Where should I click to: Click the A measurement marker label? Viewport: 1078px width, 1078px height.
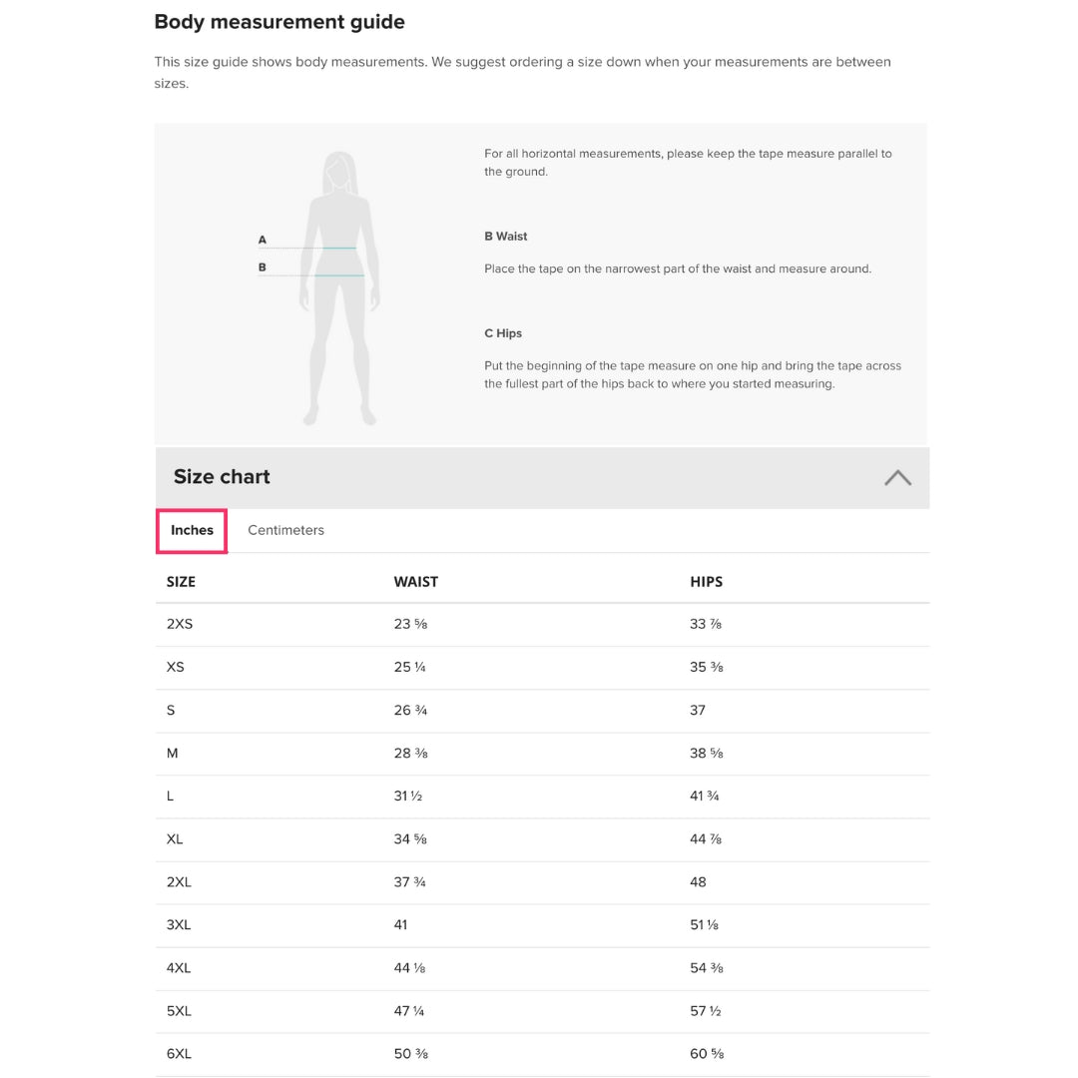[263, 240]
